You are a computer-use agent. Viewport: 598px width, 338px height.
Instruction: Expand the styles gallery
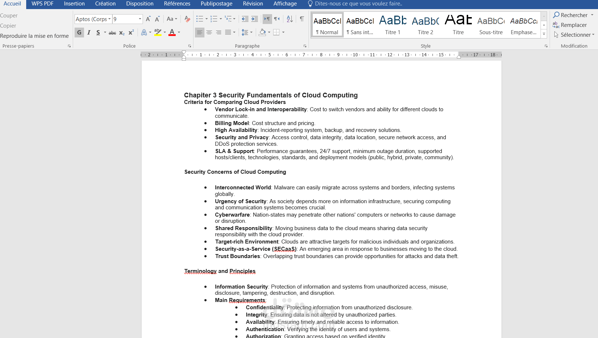544,34
